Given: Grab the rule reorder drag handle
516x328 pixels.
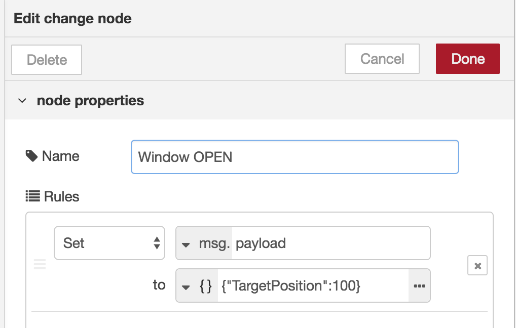Looking at the screenshot, I should coord(40,264).
